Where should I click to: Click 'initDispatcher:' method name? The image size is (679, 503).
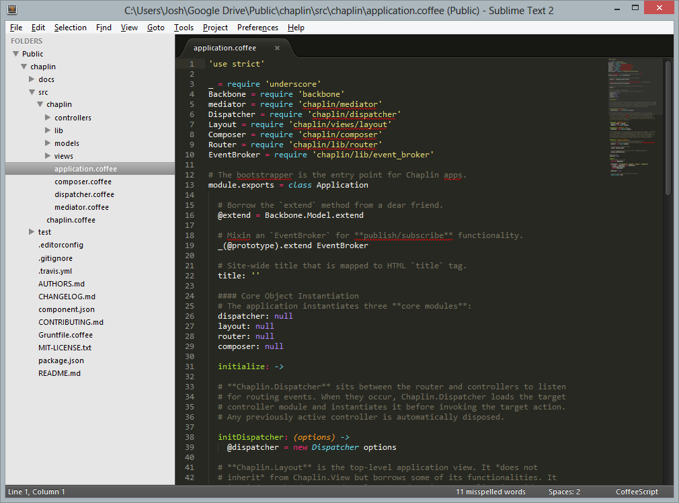(253, 437)
